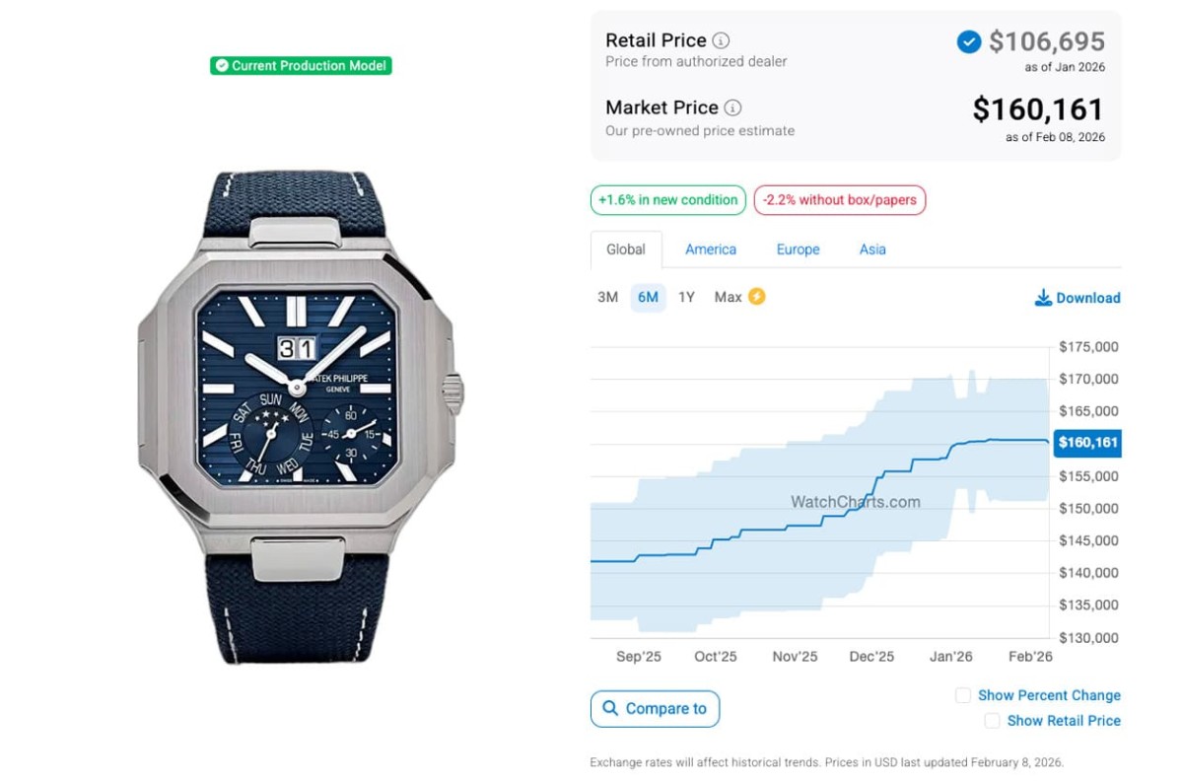
Task: Switch to the America tab
Action: pos(711,249)
